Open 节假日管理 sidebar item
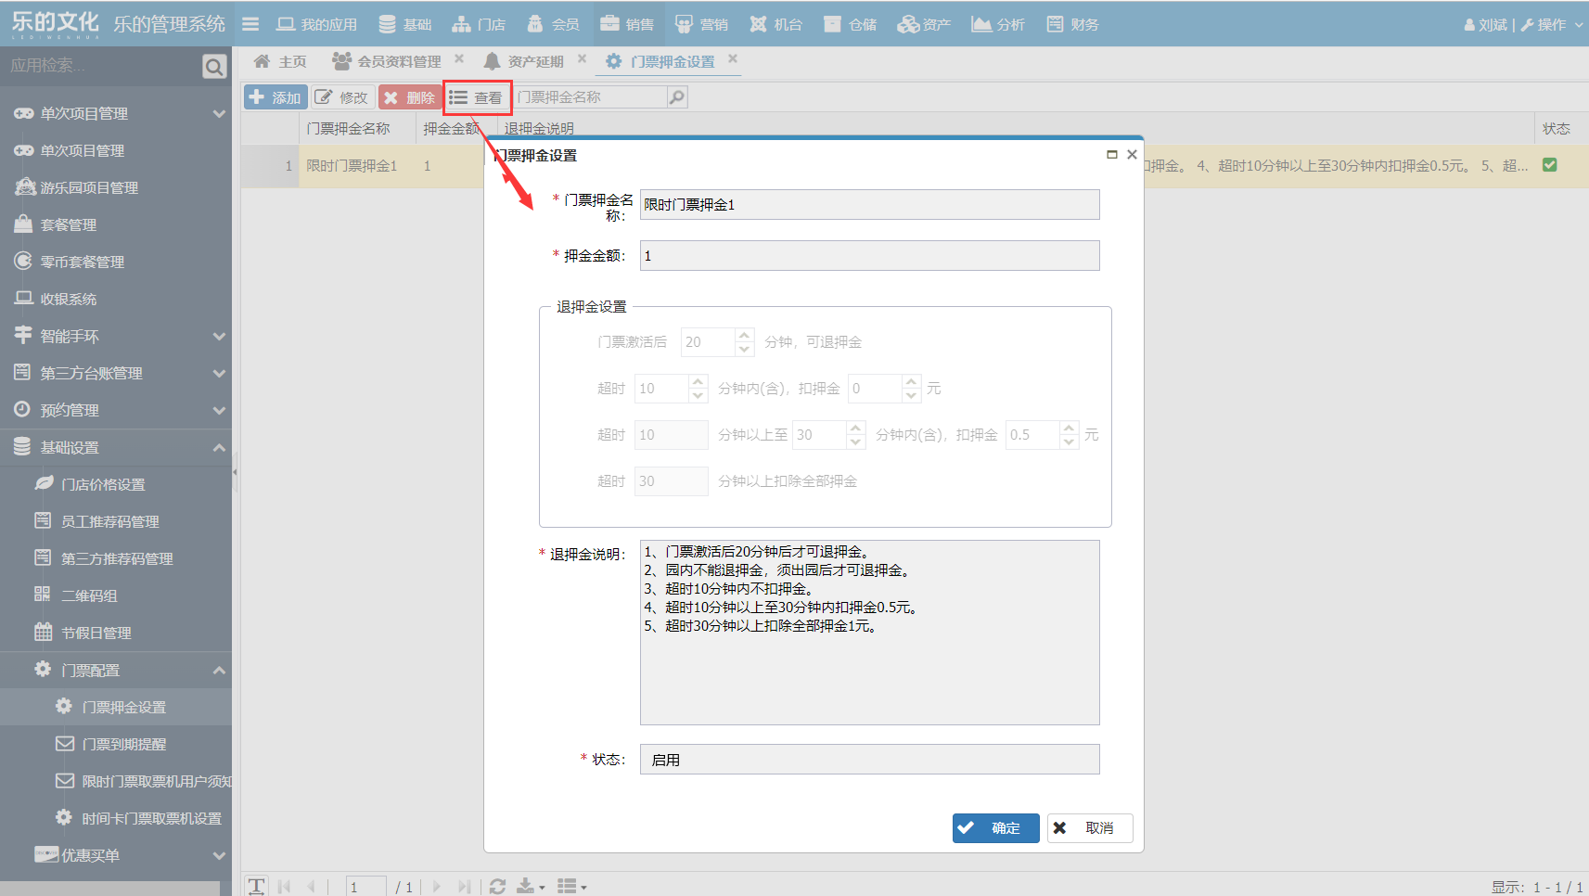This screenshot has height=896, width=1589. point(116,633)
